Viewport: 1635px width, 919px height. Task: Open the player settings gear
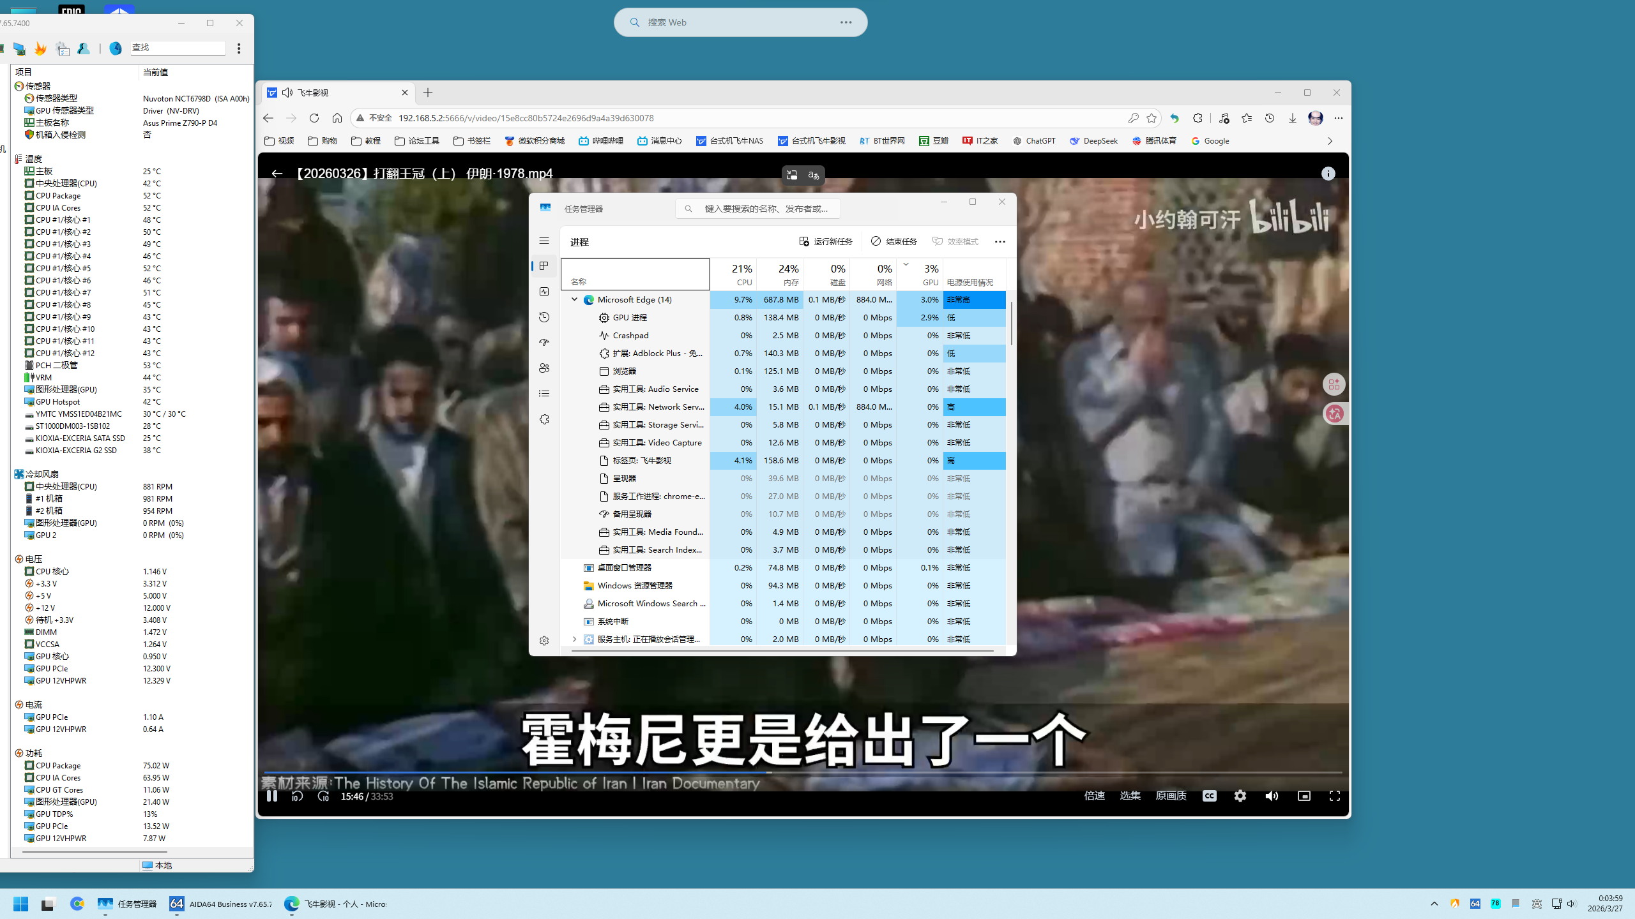[1240, 796]
